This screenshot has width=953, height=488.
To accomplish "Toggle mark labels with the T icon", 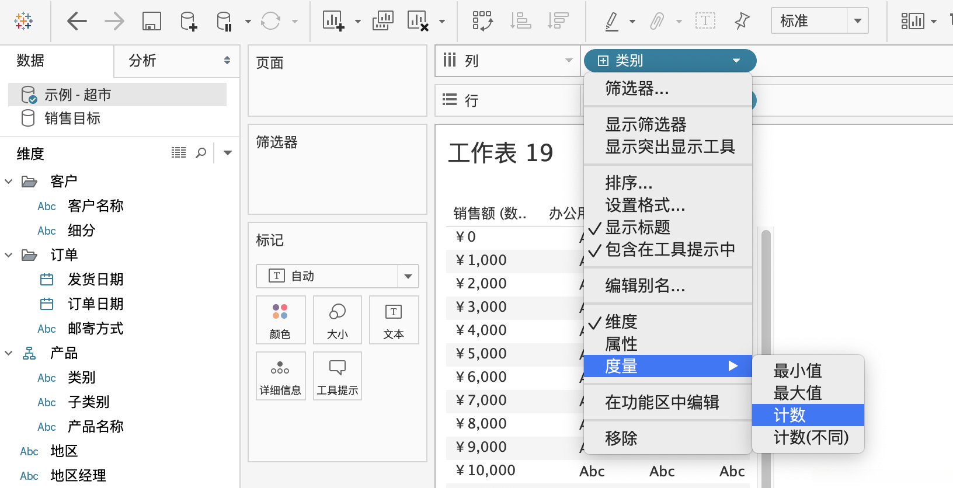I will click(705, 21).
